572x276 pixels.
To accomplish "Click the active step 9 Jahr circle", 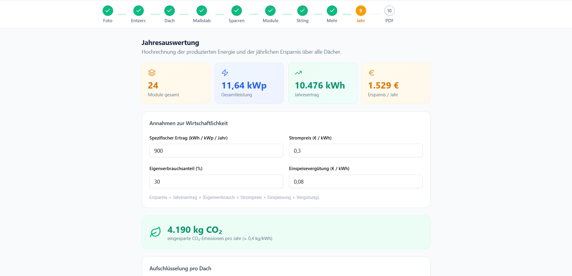I will point(361,11).
